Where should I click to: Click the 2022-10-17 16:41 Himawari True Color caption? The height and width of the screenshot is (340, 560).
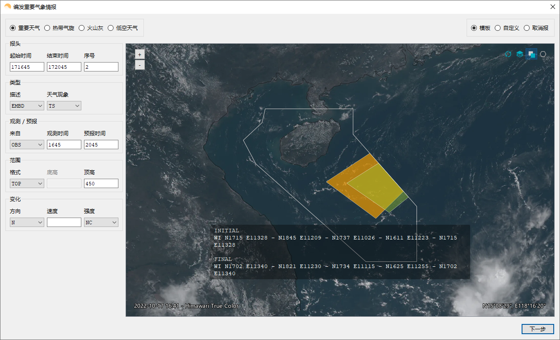pyautogui.click(x=186, y=306)
